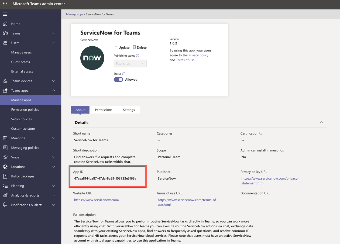Open Setup policies in sidebar
The height and width of the screenshot is (244, 340).
coord(21,119)
